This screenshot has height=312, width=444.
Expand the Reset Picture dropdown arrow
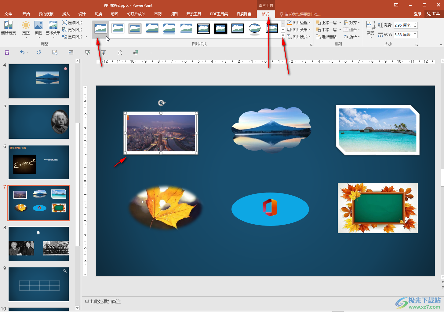click(87, 37)
